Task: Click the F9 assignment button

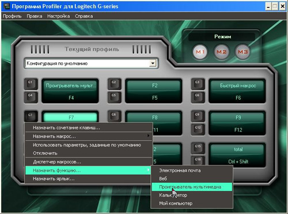Action: (x=238, y=118)
